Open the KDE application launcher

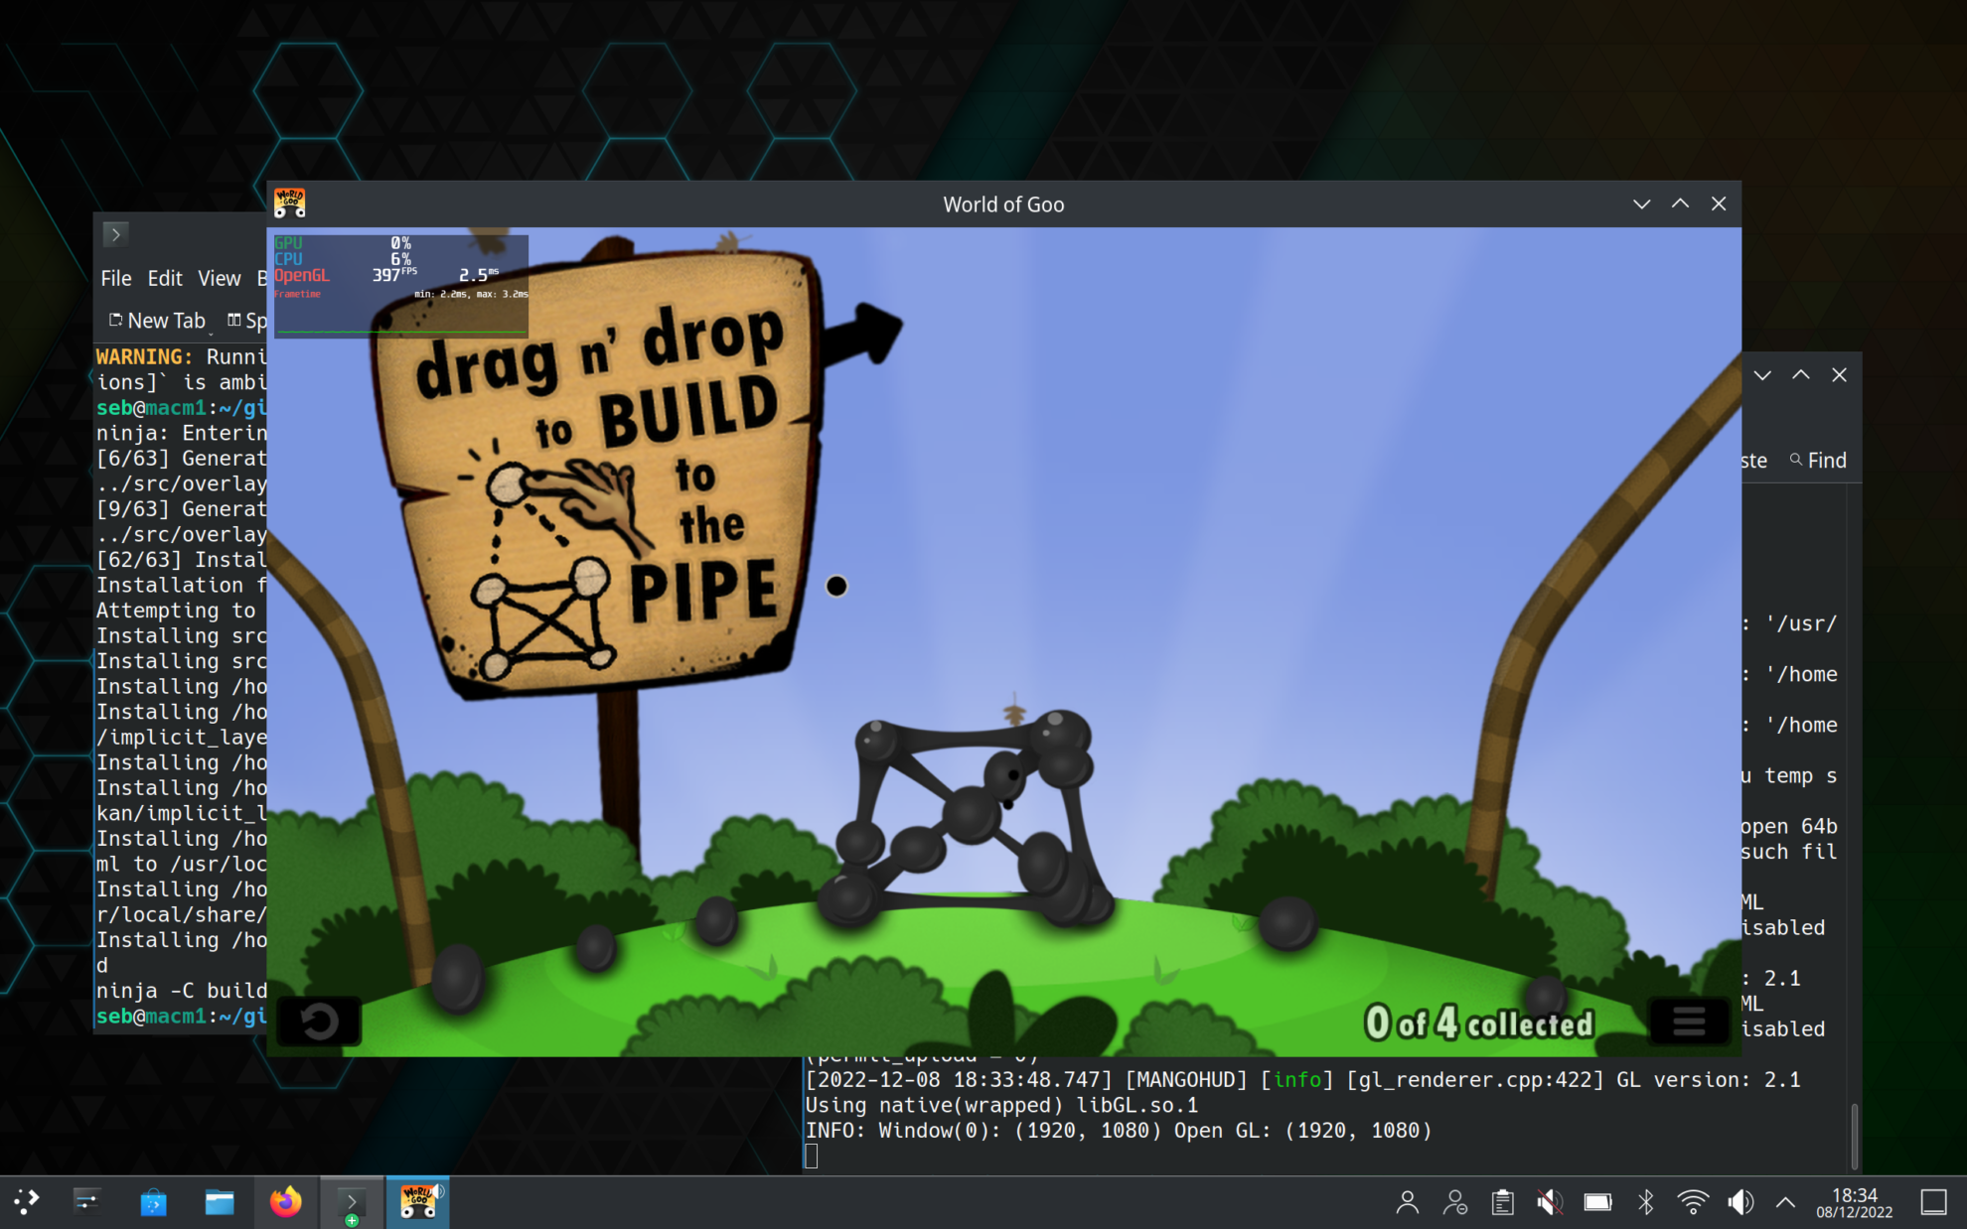27,1202
